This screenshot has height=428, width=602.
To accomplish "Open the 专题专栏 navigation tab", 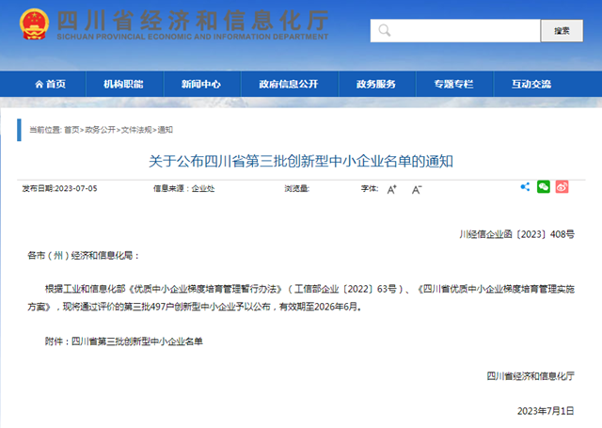I will (453, 84).
